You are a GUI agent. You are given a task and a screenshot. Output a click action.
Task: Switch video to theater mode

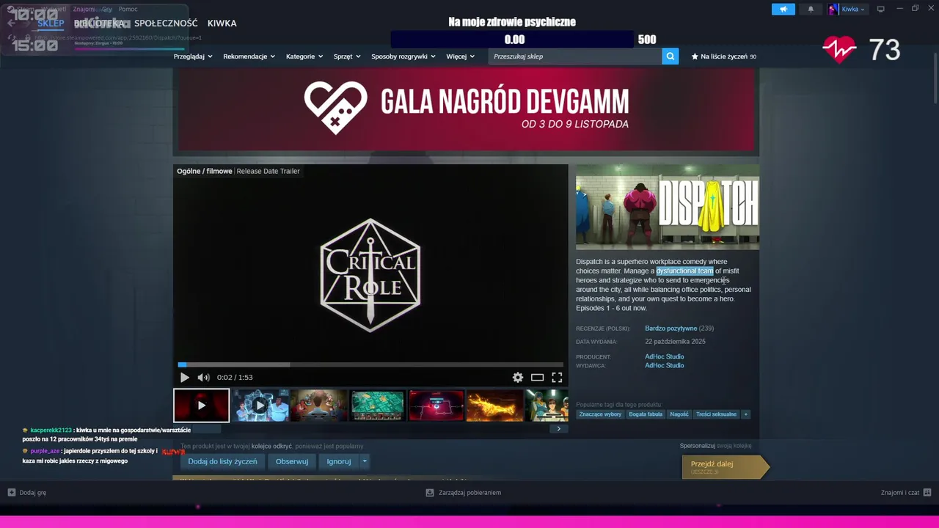point(538,378)
